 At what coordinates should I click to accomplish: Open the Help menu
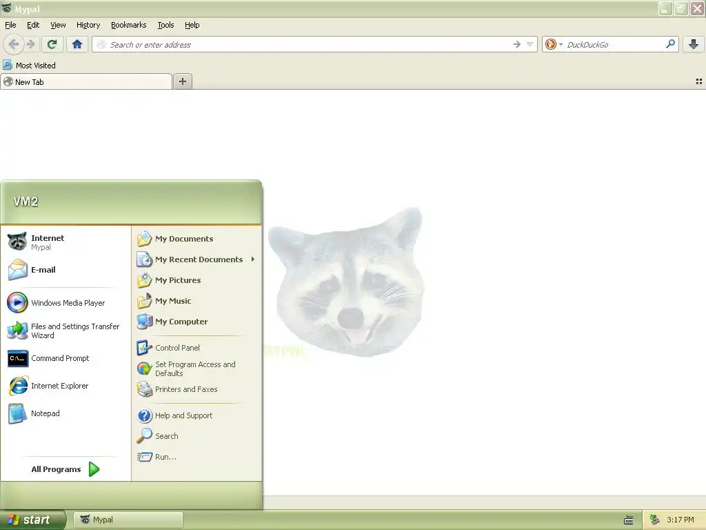192,25
